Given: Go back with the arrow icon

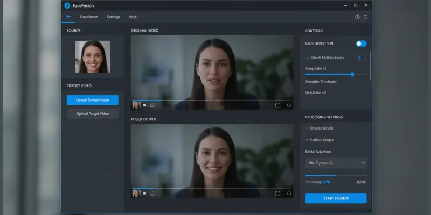Looking at the screenshot, I should pyautogui.click(x=68, y=17).
